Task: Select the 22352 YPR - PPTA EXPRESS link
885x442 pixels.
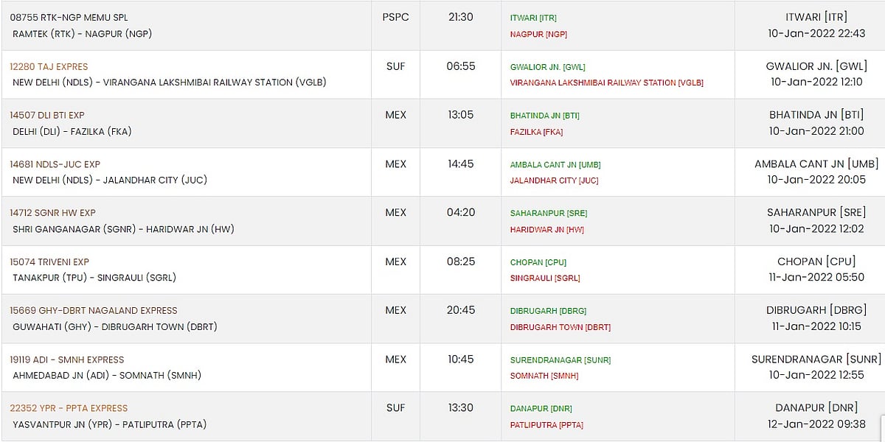Action: click(x=69, y=408)
